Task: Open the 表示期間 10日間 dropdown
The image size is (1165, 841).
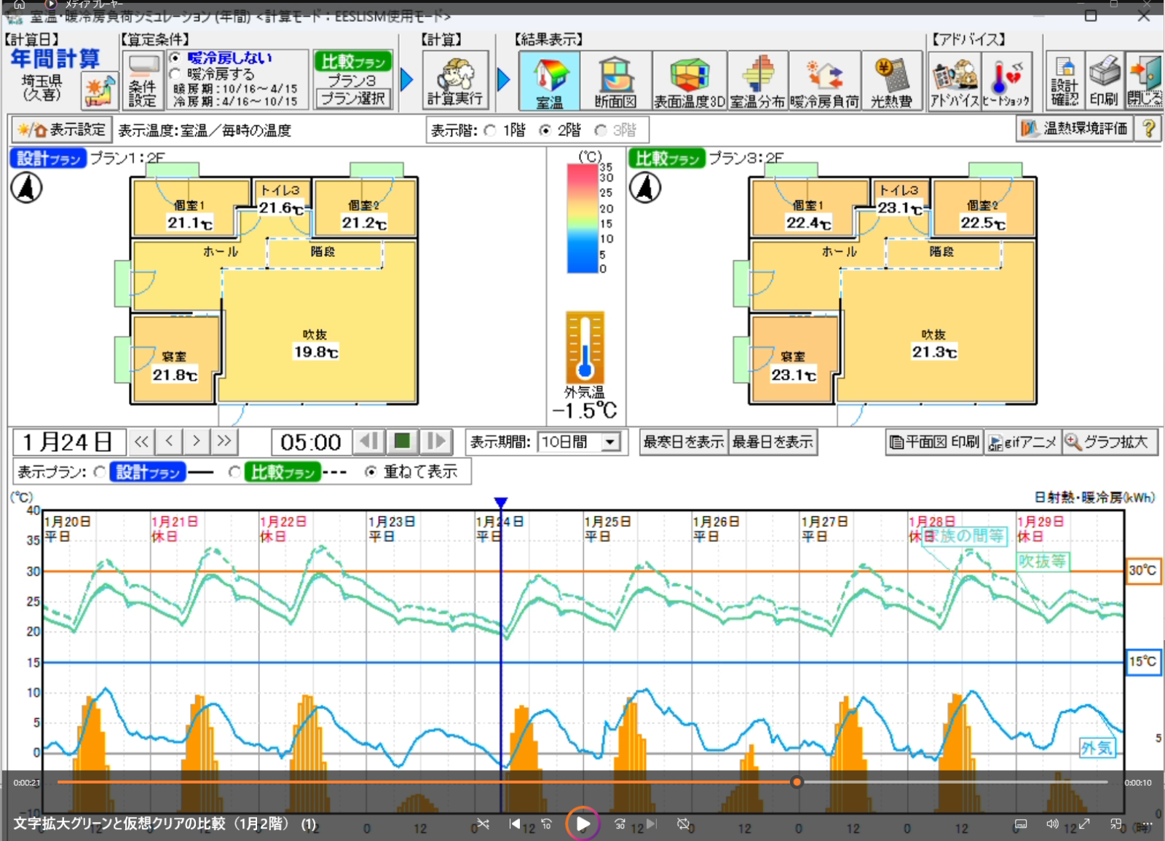Action: click(x=611, y=442)
